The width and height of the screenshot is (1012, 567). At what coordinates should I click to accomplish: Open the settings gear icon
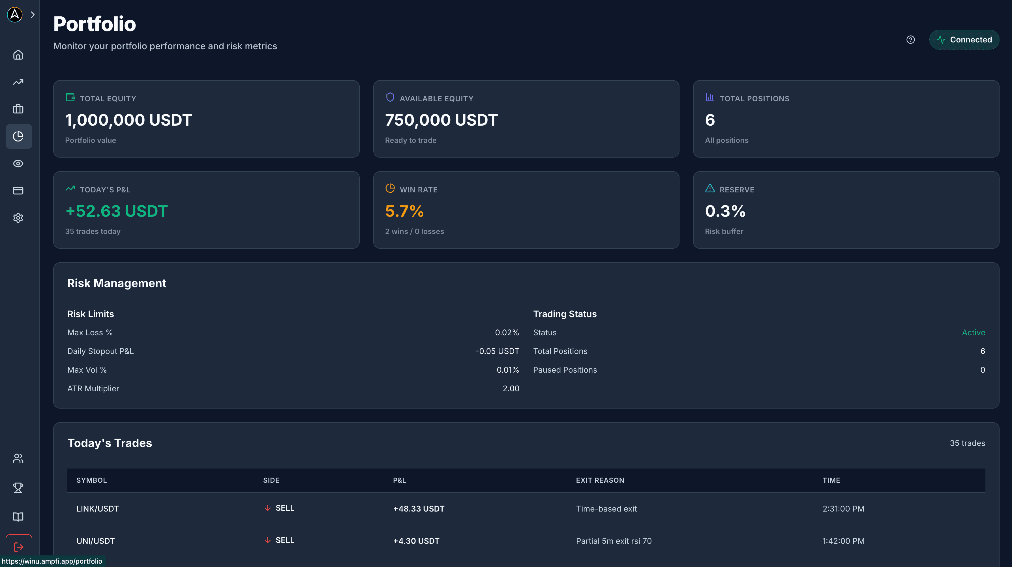coord(18,218)
